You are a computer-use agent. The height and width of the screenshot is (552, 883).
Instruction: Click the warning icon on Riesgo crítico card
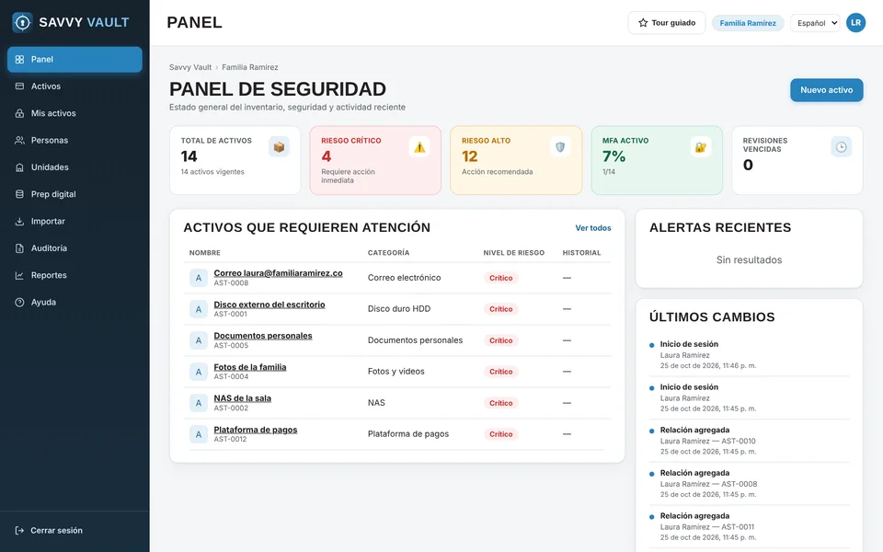pos(419,147)
